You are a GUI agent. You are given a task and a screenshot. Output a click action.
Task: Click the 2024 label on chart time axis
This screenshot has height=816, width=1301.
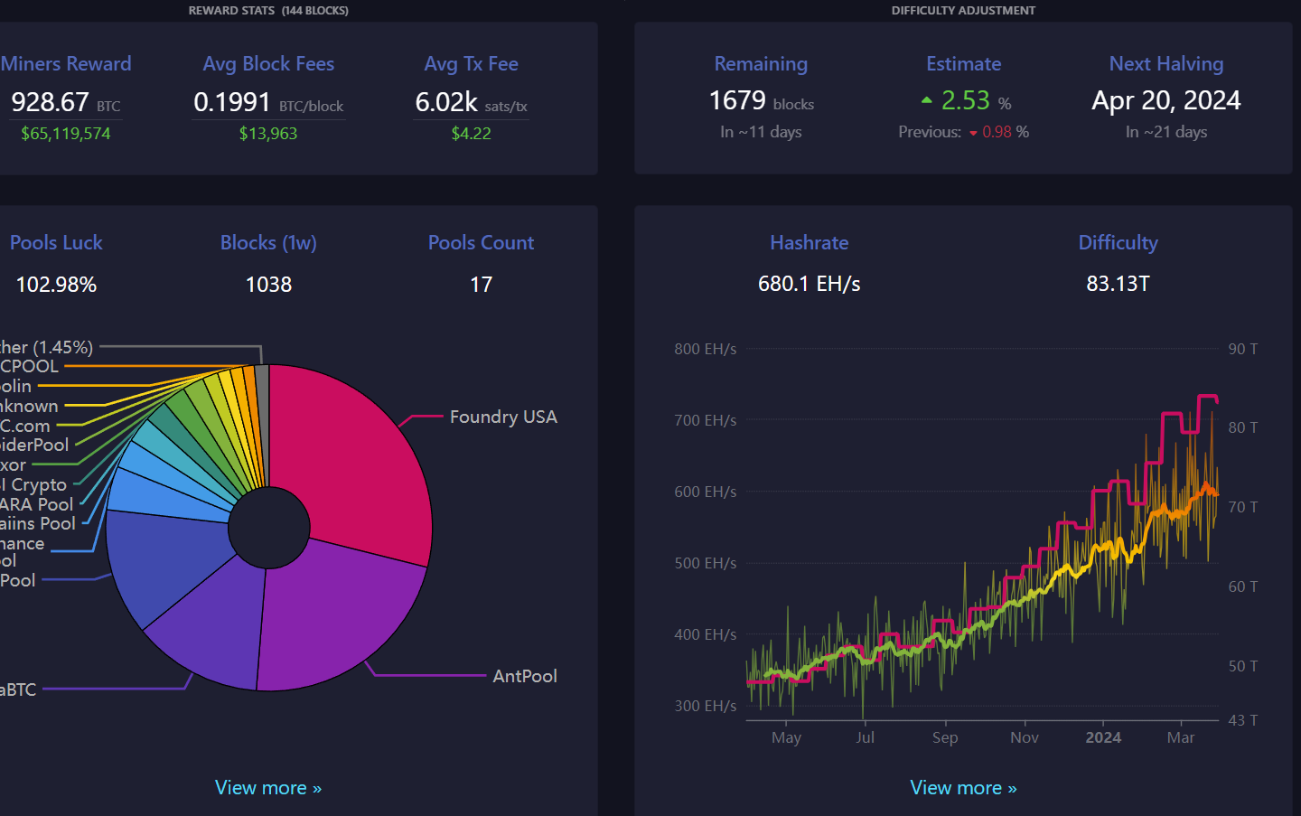[1103, 737]
